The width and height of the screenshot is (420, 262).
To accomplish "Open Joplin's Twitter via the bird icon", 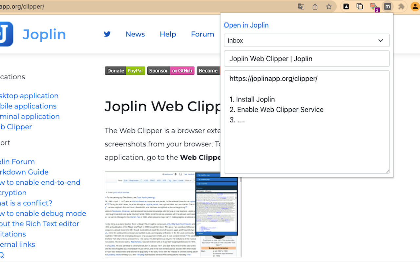I will click(107, 34).
